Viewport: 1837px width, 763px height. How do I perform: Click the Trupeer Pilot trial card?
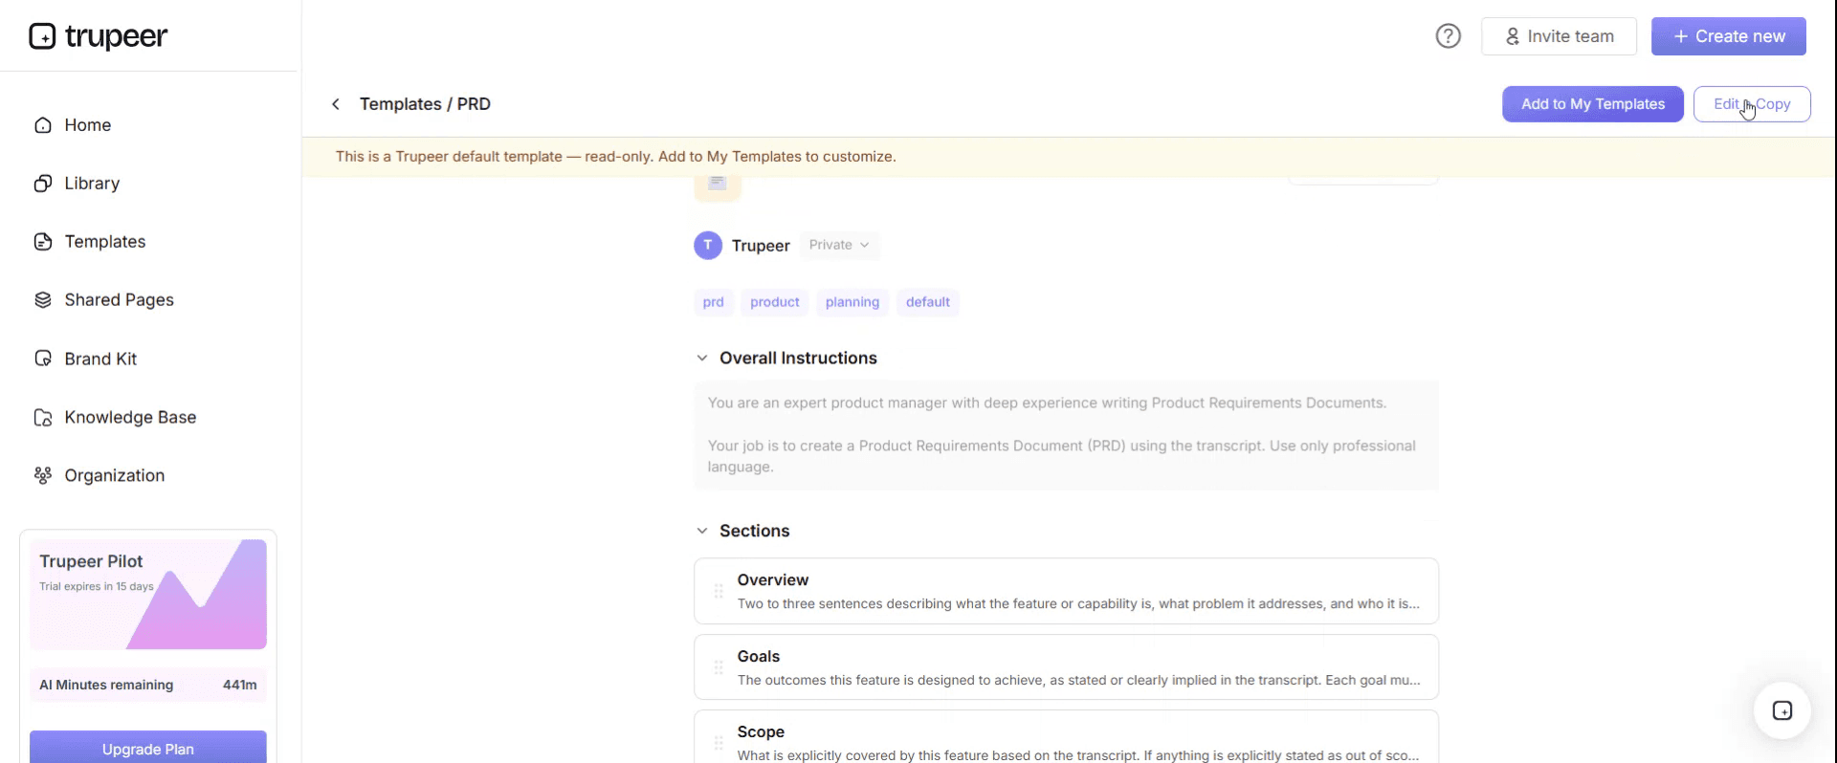coord(148,595)
